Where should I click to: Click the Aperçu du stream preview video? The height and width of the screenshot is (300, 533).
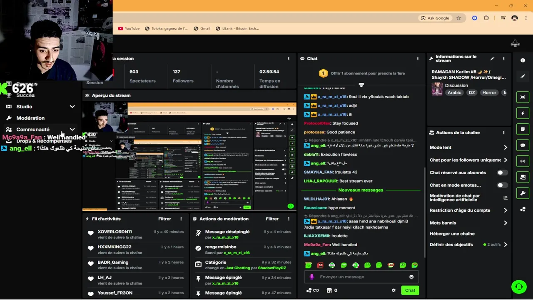pyautogui.click(x=189, y=156)
